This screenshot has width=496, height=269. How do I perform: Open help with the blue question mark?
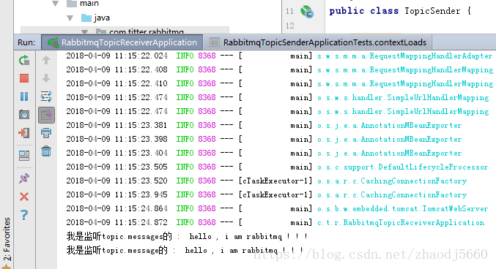click(24, 215)
